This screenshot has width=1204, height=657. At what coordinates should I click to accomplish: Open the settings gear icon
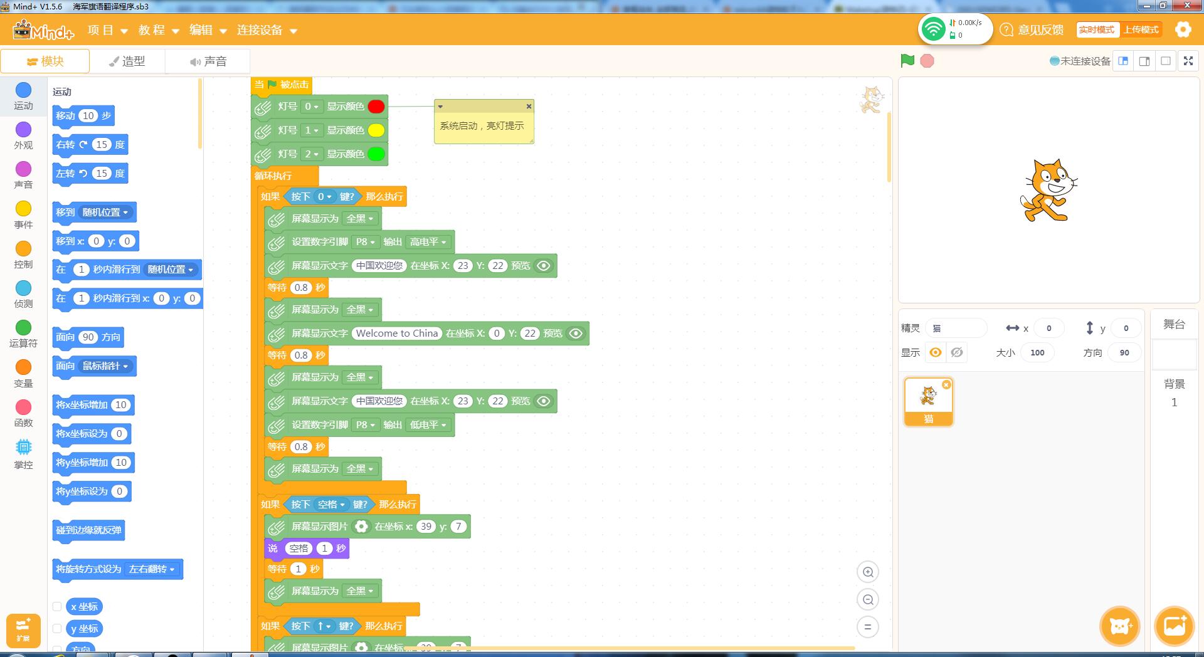coord(1183,29)
